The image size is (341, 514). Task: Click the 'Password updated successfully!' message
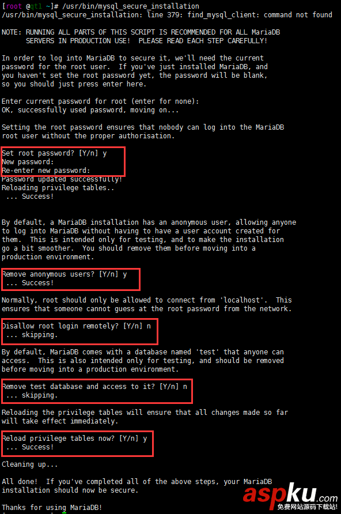point(62,179)
